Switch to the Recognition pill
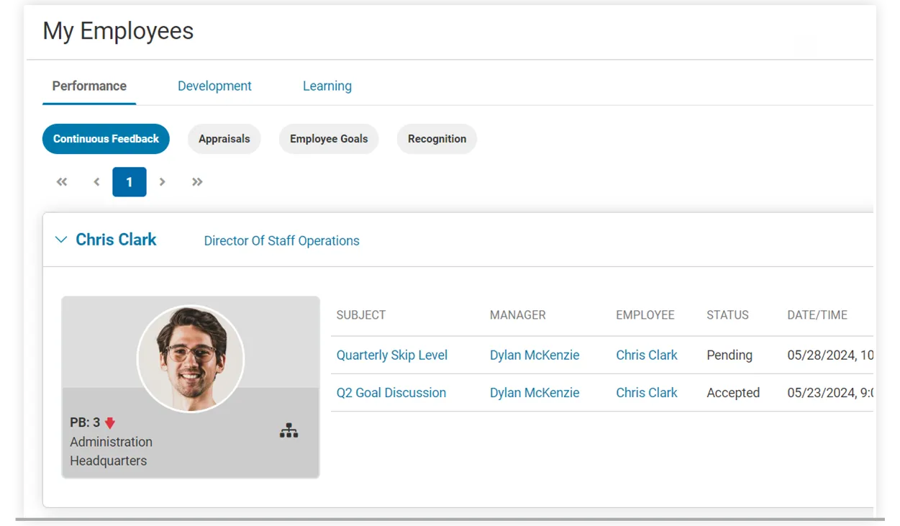900x526 pixels. pyautogui.click(x=437, y=139)
